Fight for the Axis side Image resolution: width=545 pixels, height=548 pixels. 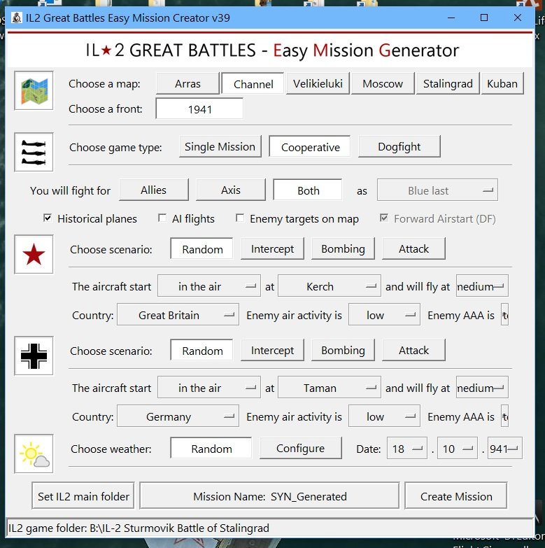pyautogui.click(x=231, y=190)
